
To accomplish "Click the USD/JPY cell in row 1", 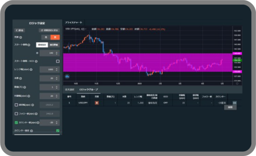I will tap(83, 103).
